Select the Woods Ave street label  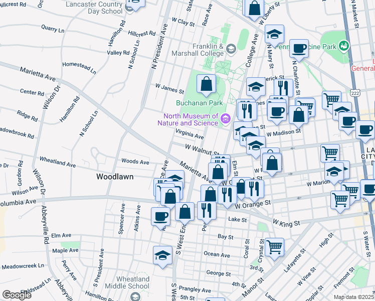(x=135, y=162)
